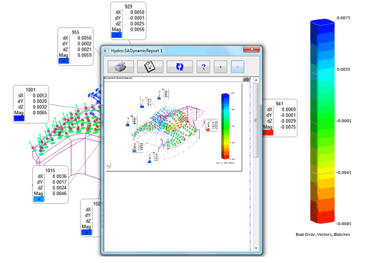
Task: Click the light blue swatch in callout 1015
Action: click(39, 199)
